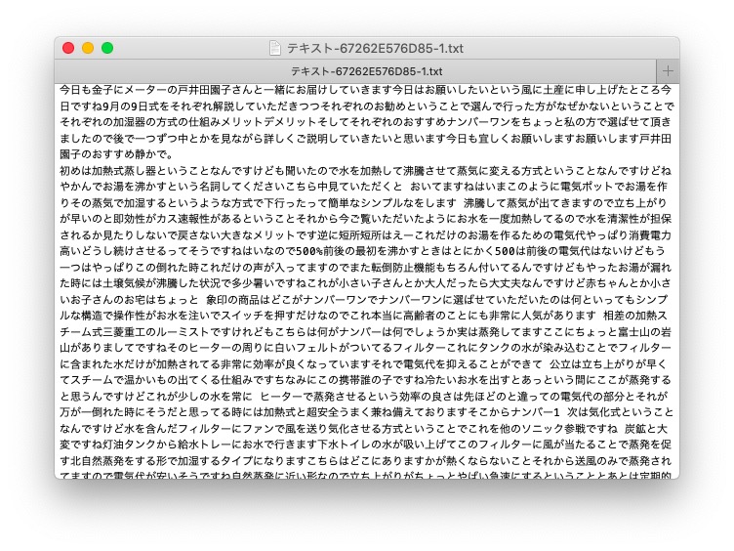Select the テキスト-67262E576D85-1.txt tab
This screenshot has width=734, height=551.
click(355, 71)
